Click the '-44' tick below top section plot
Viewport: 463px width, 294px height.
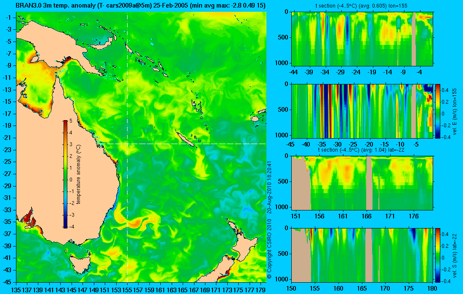[293, 72]
